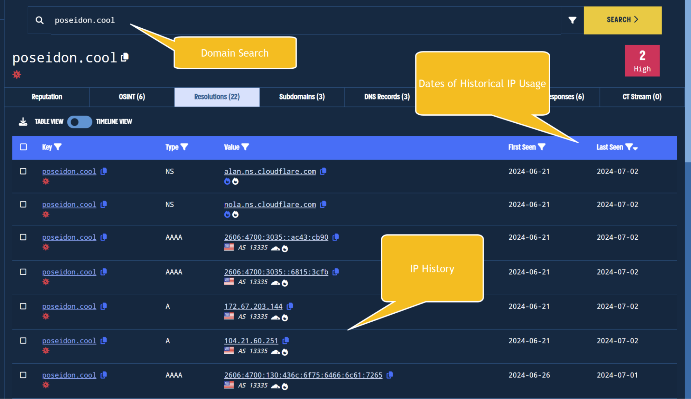The width and height of the screenshot is (691, 399).
Task: Open nola.ns.cloudflare.com link
Action: pos(270,205)
